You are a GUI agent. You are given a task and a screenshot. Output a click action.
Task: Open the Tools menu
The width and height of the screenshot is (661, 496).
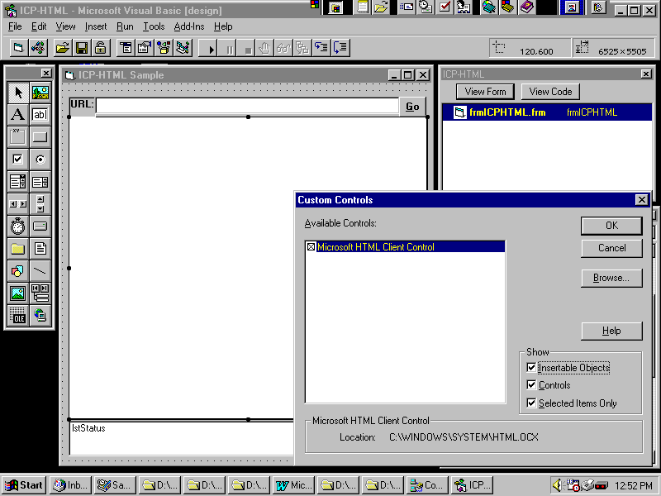click(154, 26)
